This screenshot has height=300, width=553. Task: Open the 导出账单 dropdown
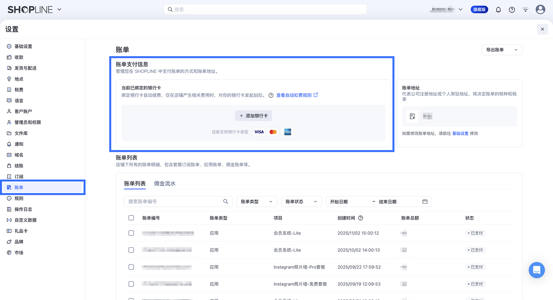tap(502, 50)
